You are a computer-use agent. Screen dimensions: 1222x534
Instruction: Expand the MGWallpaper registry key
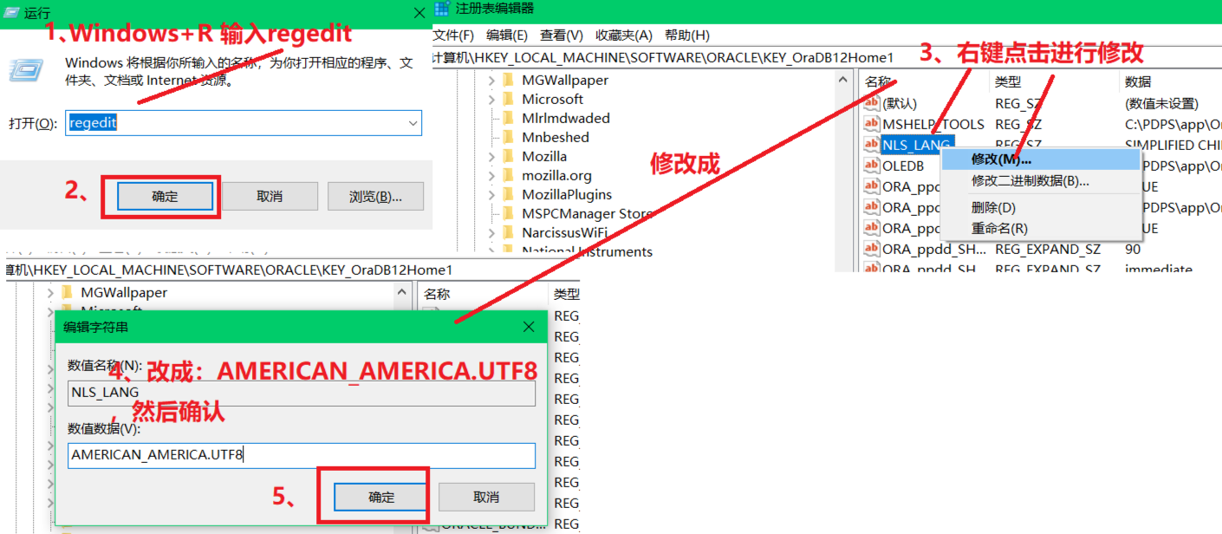[491, 79]
